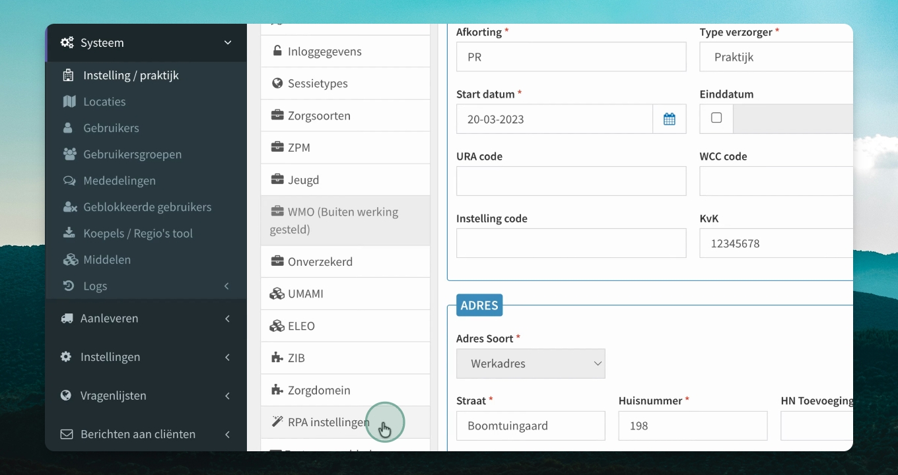This screenshot has height=475, width=898.
Task: Select the Jeugd settings tab
Action: [345, 180]
